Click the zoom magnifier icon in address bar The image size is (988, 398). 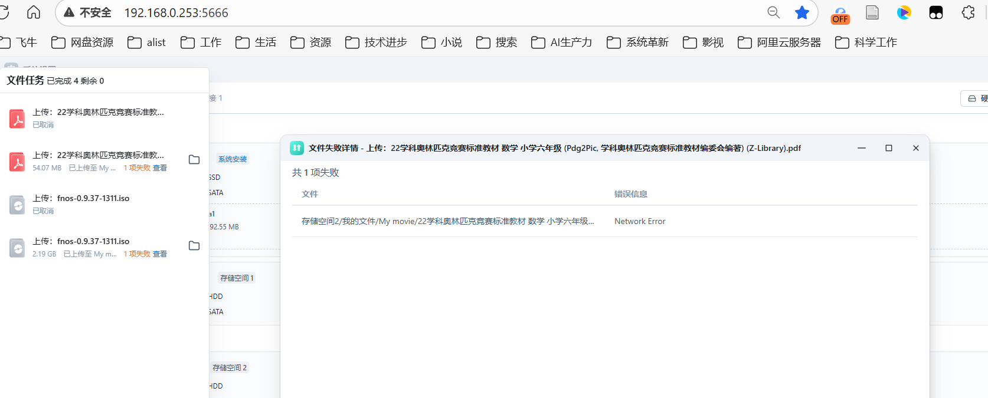(773, 12)
